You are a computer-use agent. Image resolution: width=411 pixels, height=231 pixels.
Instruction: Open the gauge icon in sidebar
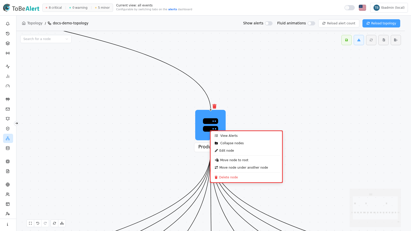click(x=8, y=86)
